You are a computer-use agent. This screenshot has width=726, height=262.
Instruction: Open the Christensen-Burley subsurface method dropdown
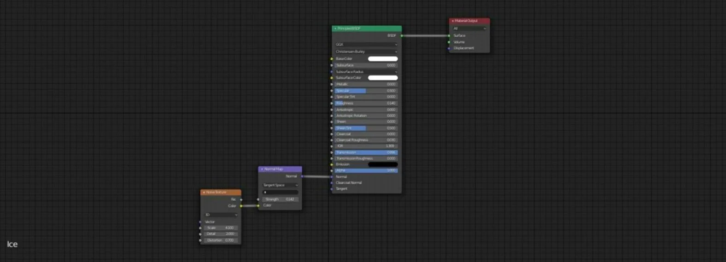tap(366, 51)
